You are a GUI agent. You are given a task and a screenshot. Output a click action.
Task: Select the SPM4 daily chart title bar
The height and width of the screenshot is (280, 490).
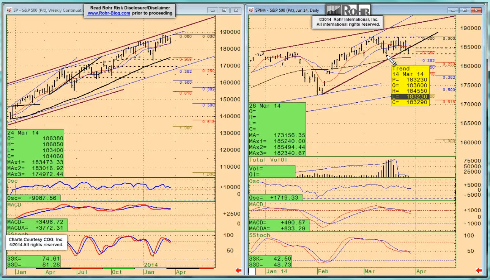tap(288, 10)
